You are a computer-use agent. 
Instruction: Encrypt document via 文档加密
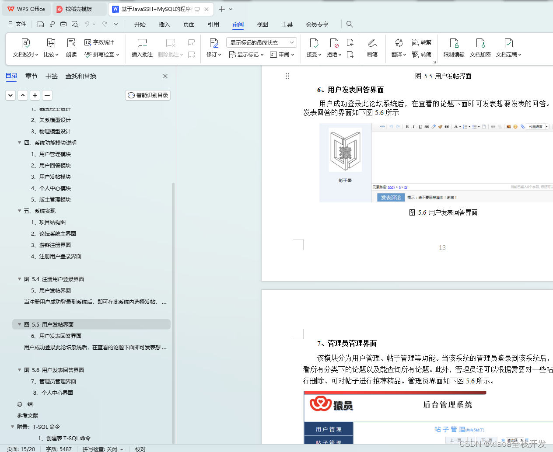pyautogui.click(x=480, y=48)
